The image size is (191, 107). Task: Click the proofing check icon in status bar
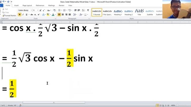point(20,106)
